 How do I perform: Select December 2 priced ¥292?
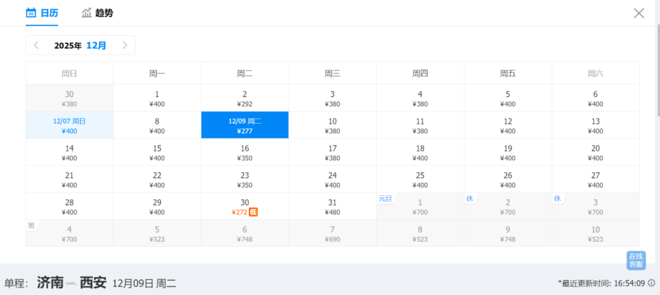pos(245,98)
